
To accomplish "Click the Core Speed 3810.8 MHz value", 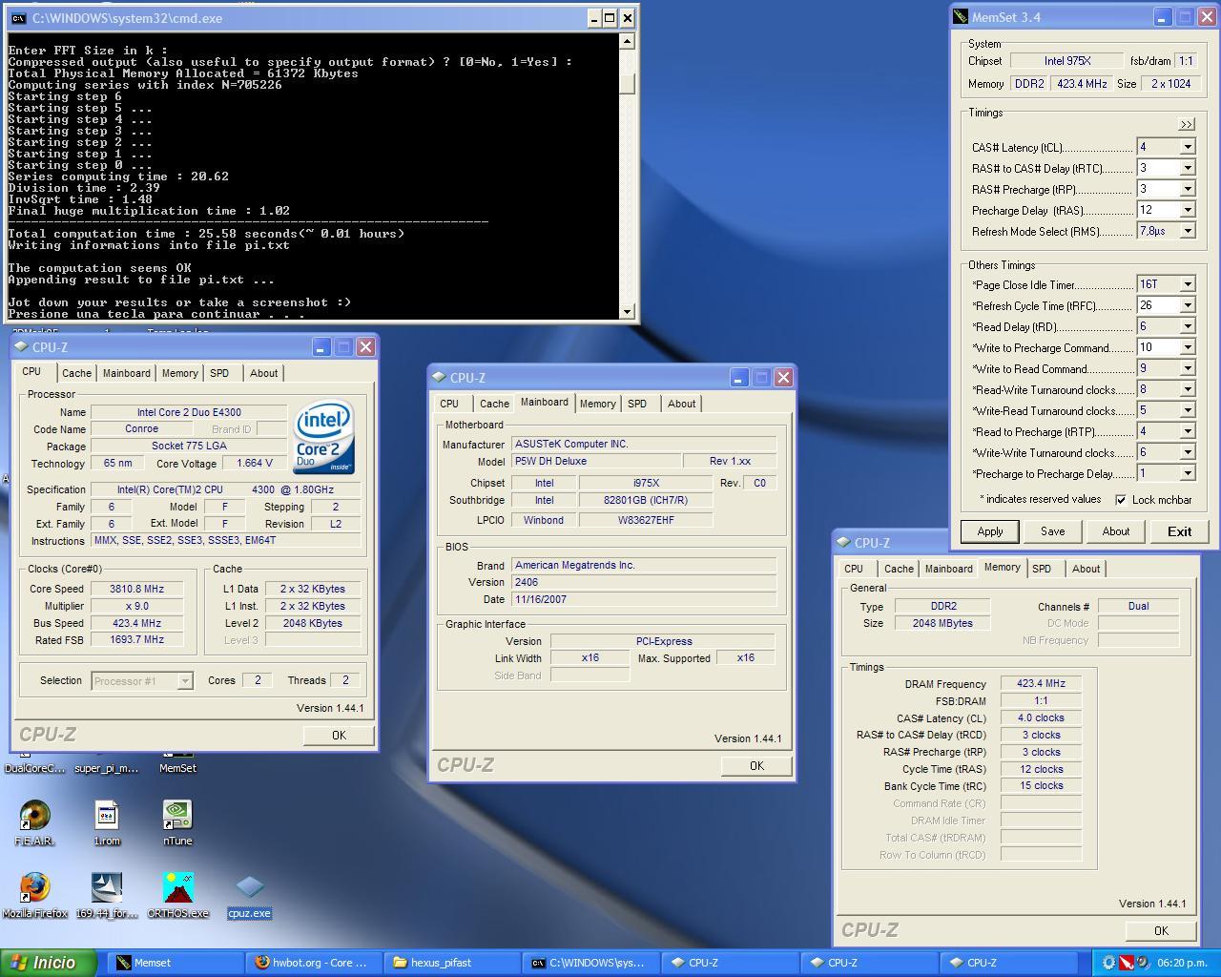I will coord(136,589).
